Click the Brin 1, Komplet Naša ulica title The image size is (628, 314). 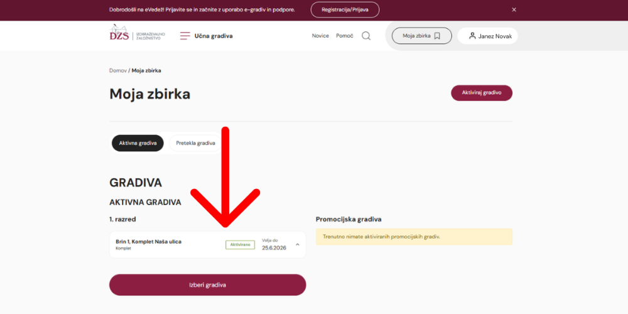click(x=149, y=242)
